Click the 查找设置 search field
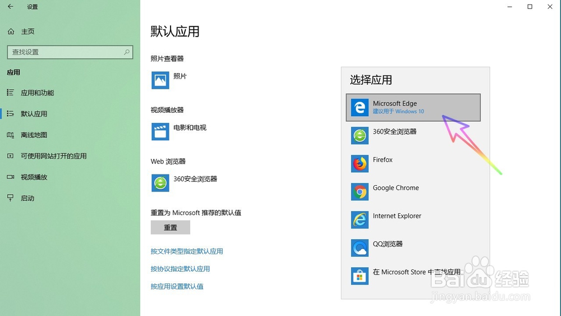The width and height of the screenshot is (561, 316). (70, 52)
